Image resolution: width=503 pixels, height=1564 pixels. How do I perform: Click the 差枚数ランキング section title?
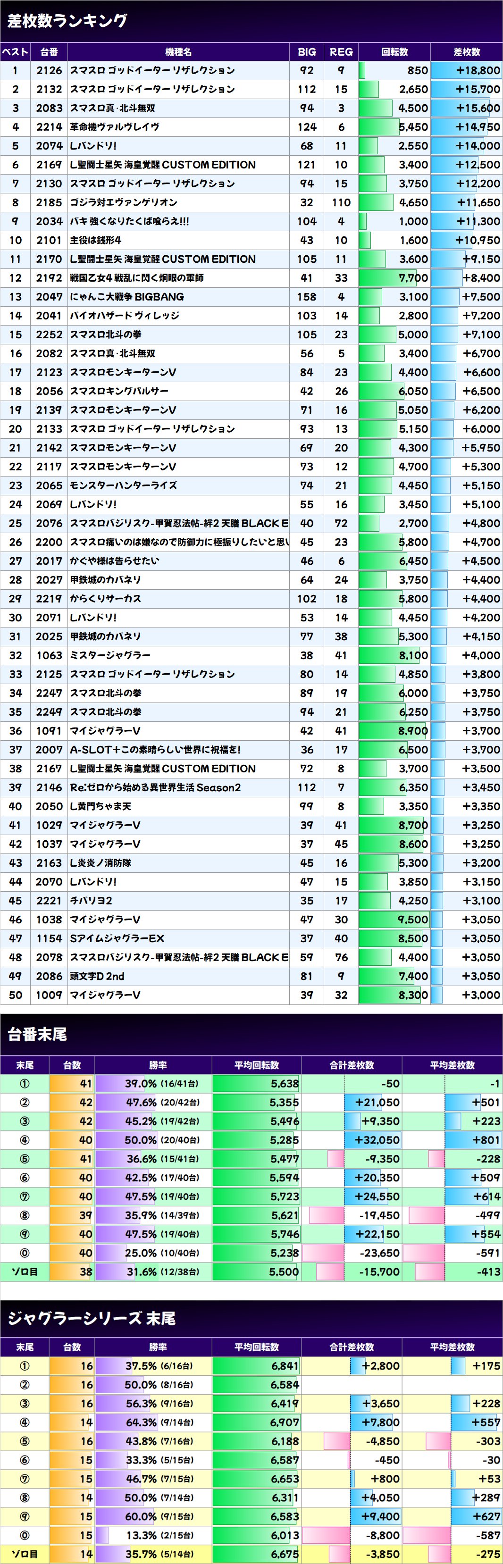tap(67, 21)
